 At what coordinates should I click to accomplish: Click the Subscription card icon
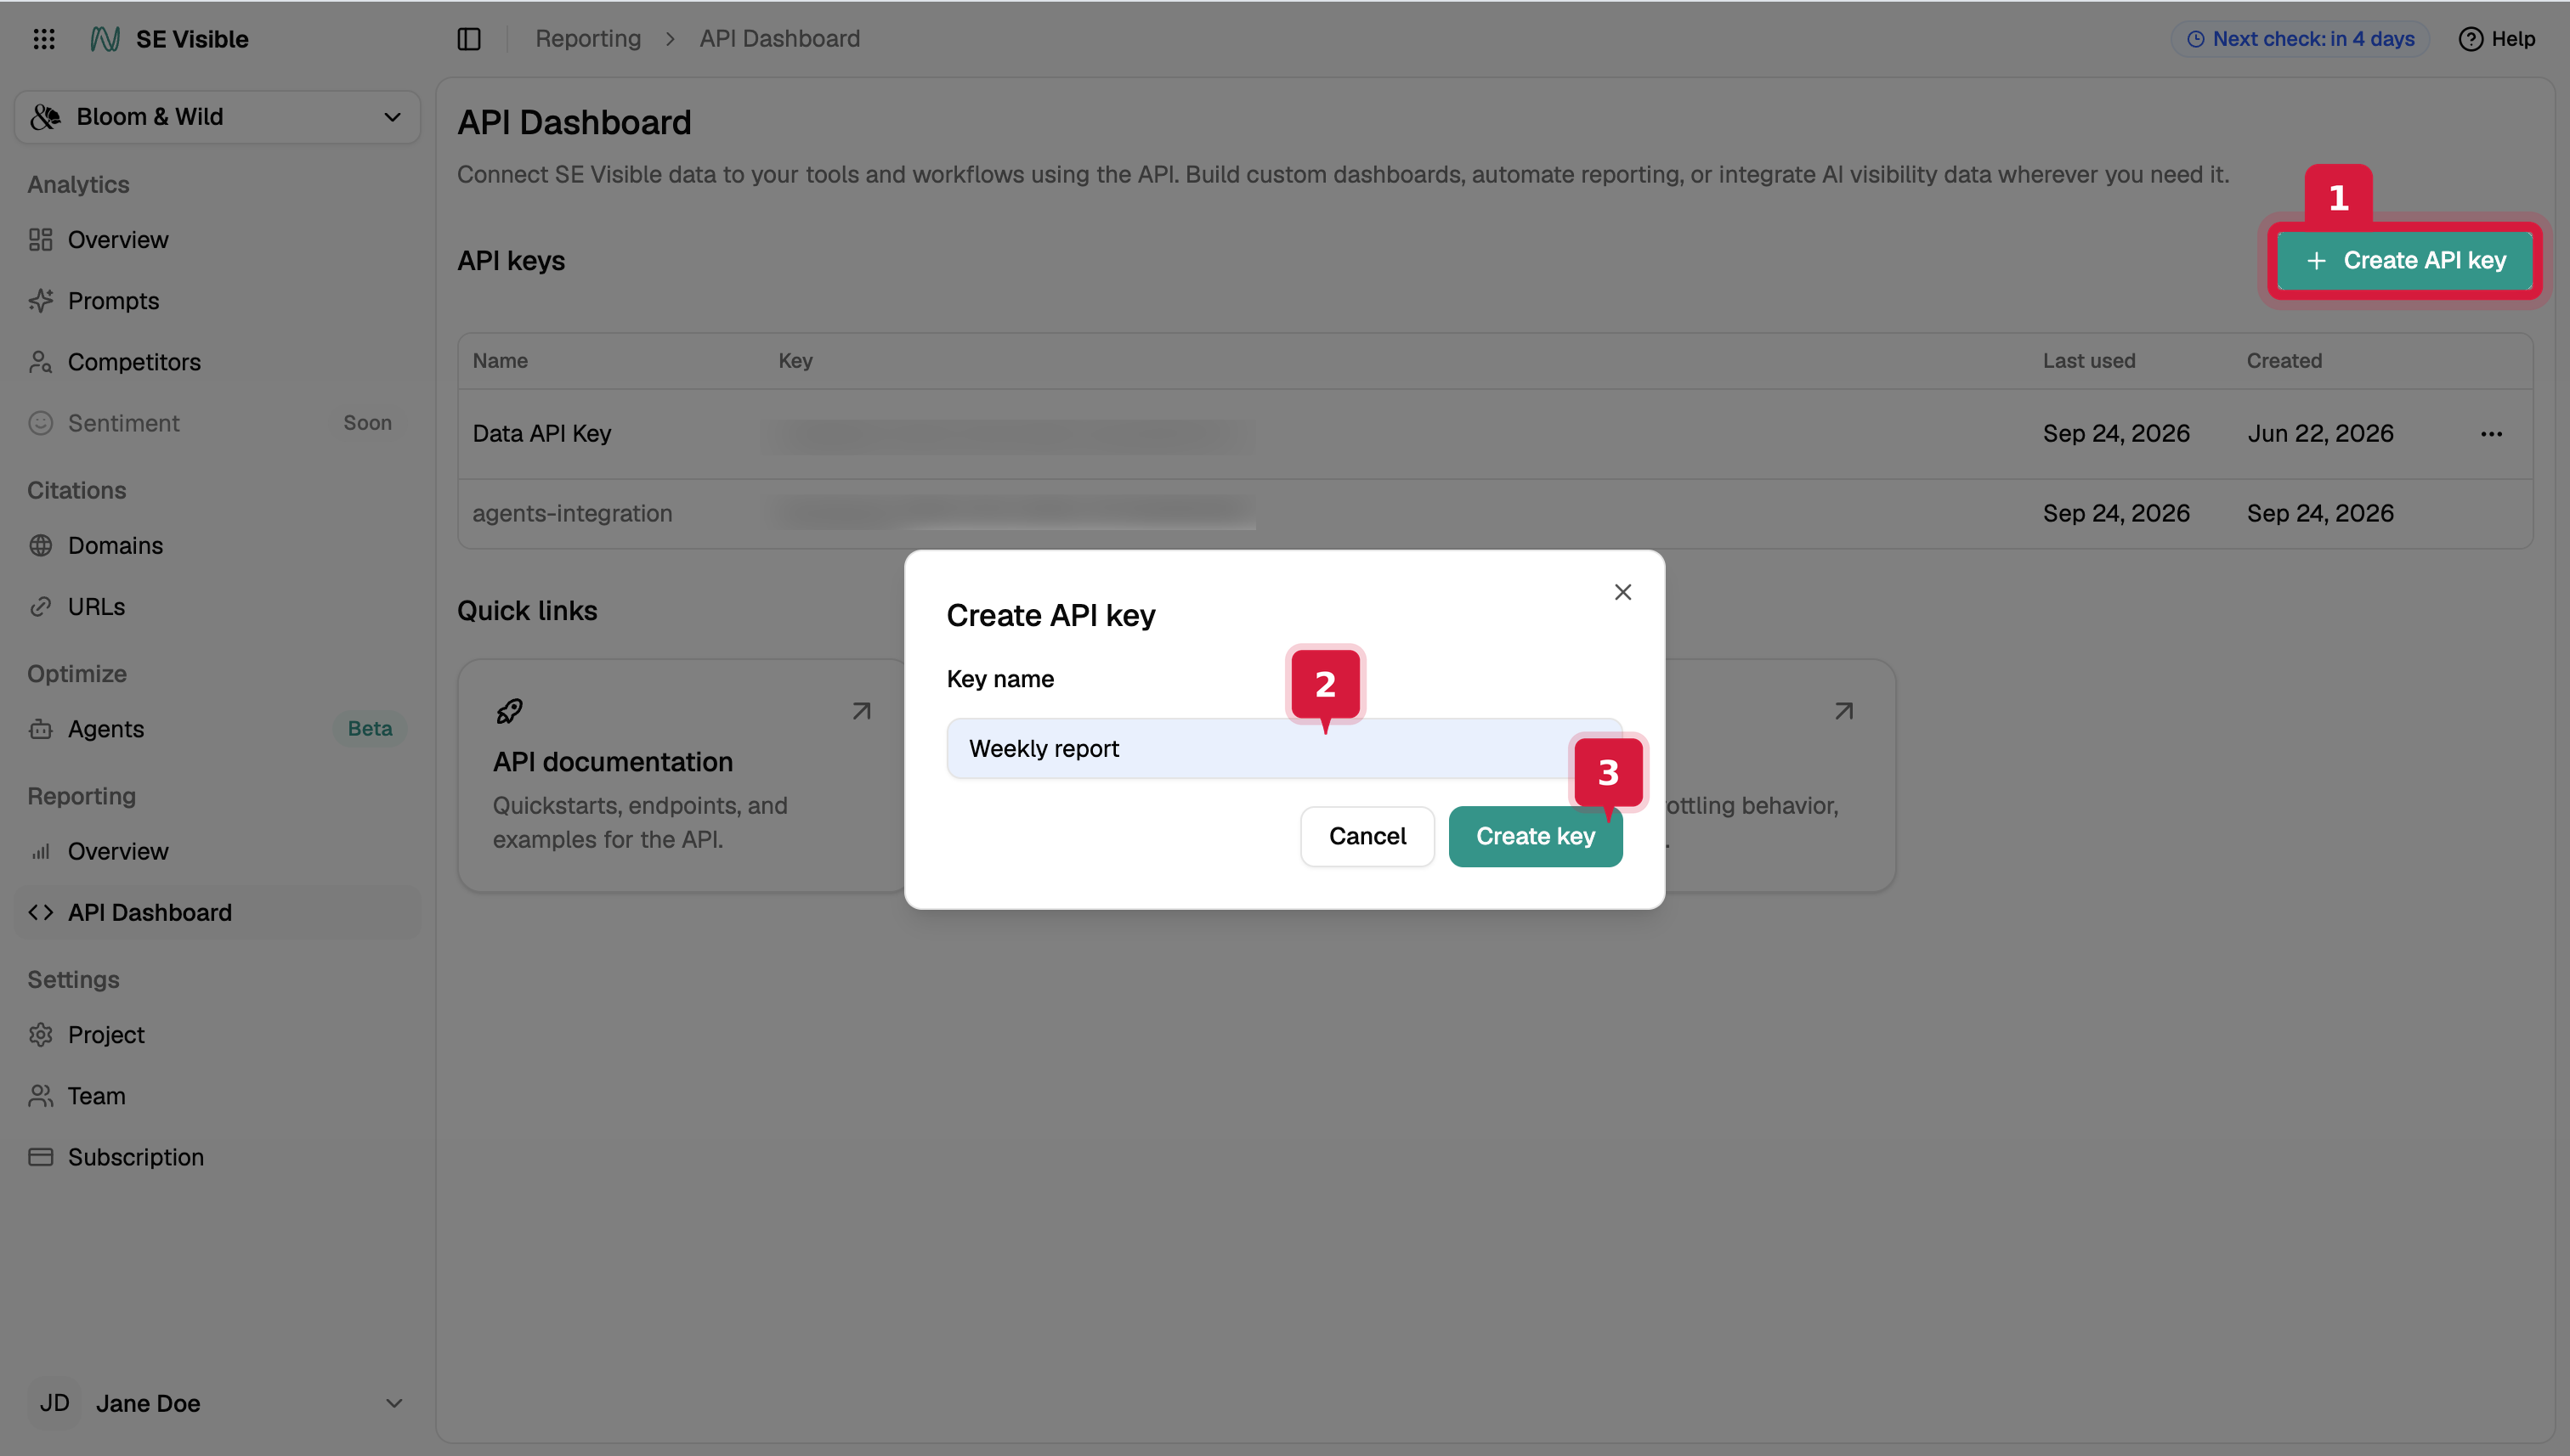[40, 1157]
